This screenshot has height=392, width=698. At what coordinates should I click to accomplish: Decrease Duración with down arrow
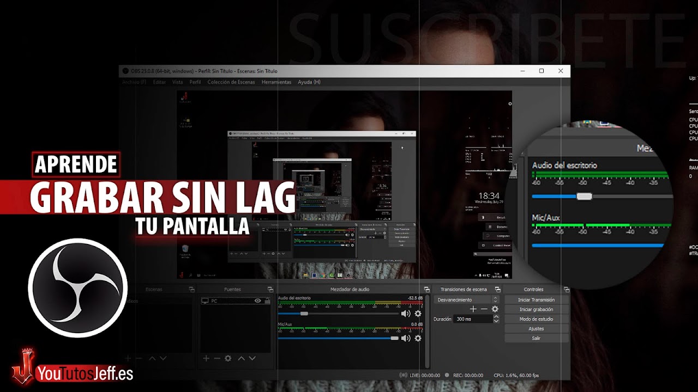pos(496,321)
